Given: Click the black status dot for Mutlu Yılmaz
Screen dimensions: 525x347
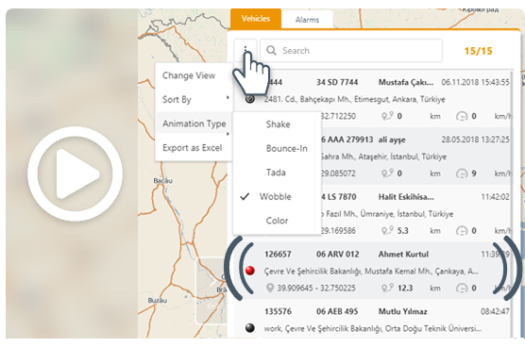Looking at the screenshot, I should (250, 328).
